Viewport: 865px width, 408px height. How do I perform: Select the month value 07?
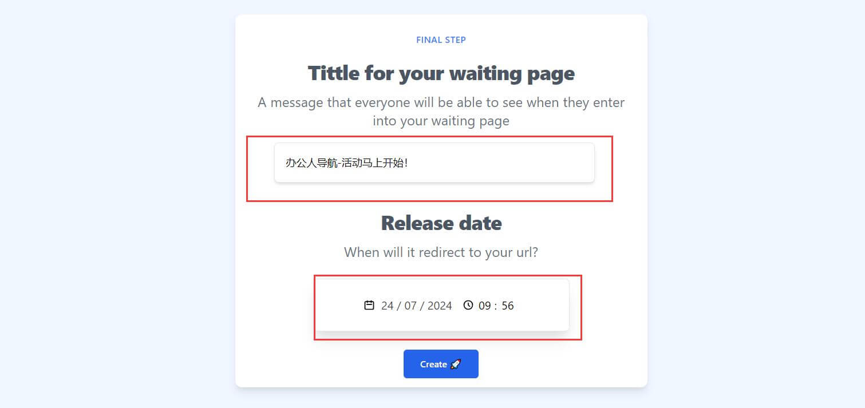[410, 306]
